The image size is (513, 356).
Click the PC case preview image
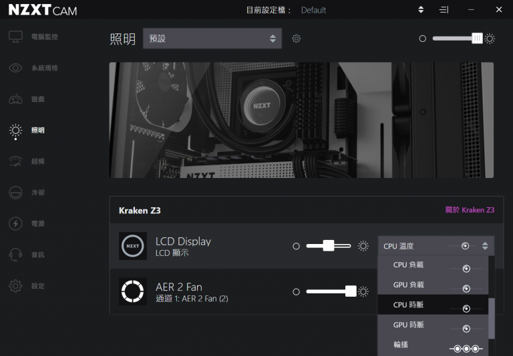301,120
